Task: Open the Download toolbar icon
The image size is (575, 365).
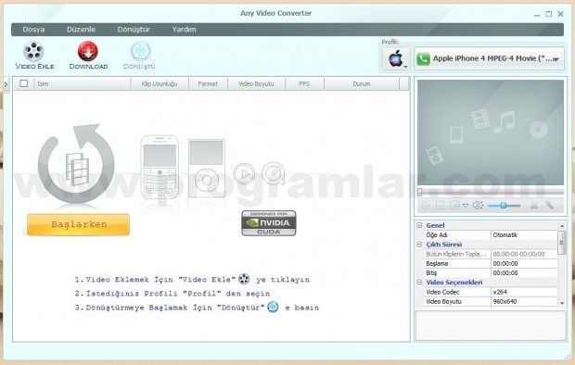Action: (88, 51)
